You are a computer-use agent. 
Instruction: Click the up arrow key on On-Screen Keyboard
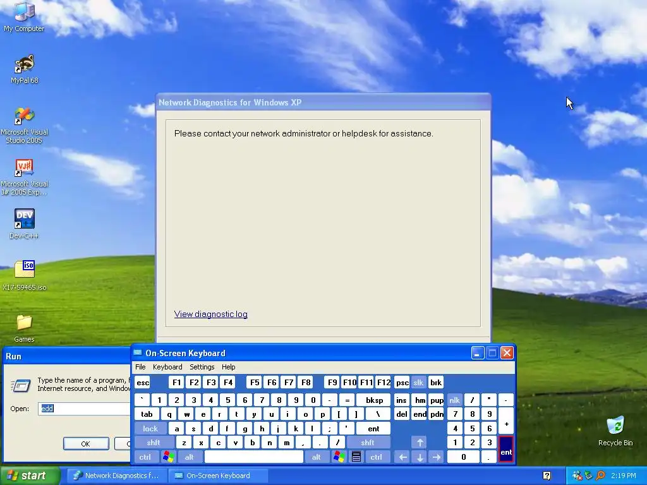[420, 443]
